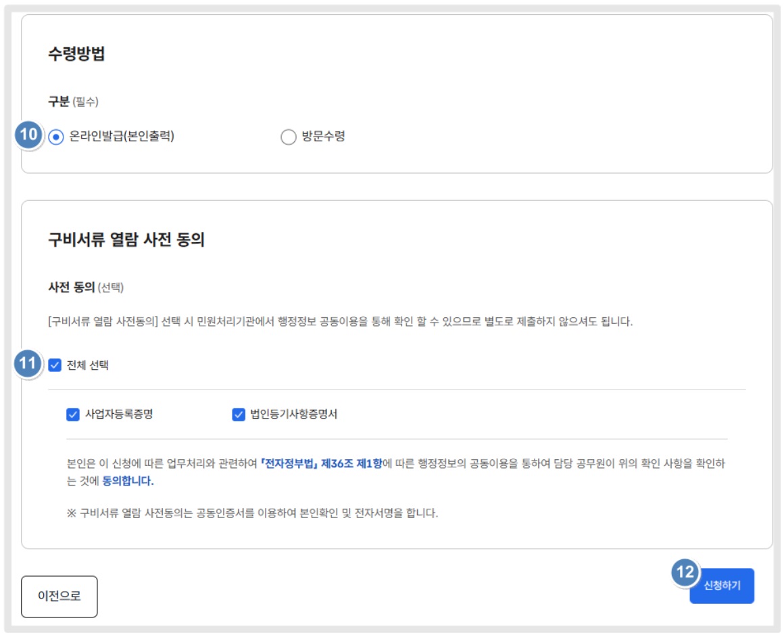Click the 방문수령 label text
The image size is (784, 633).
pos(323,136)
